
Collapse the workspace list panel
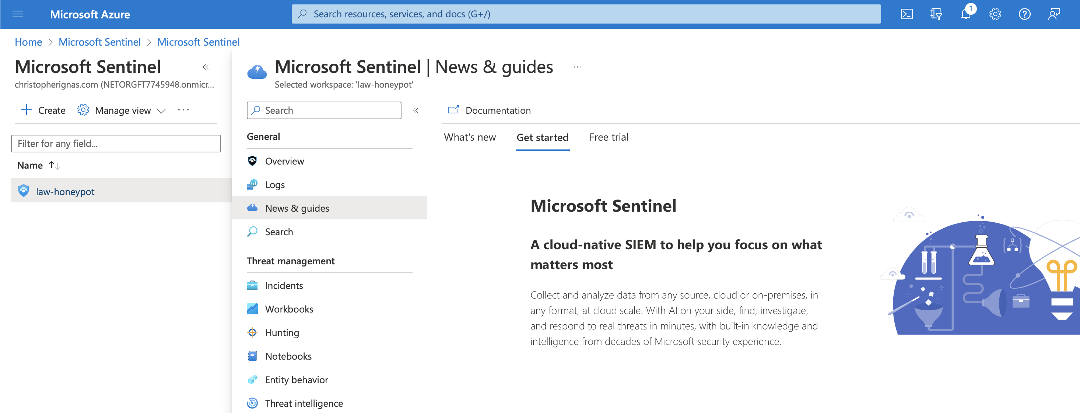coord(206,67)
